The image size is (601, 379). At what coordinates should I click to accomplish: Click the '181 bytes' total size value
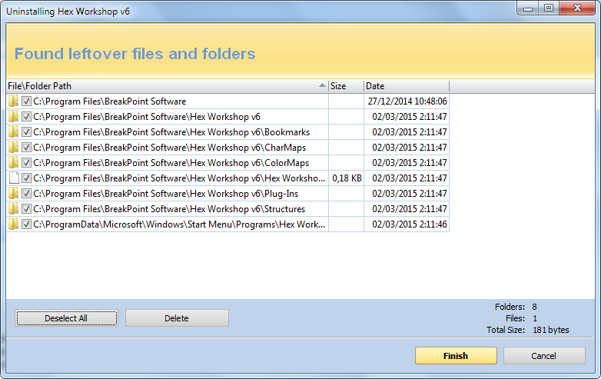[x=550, y=330]
